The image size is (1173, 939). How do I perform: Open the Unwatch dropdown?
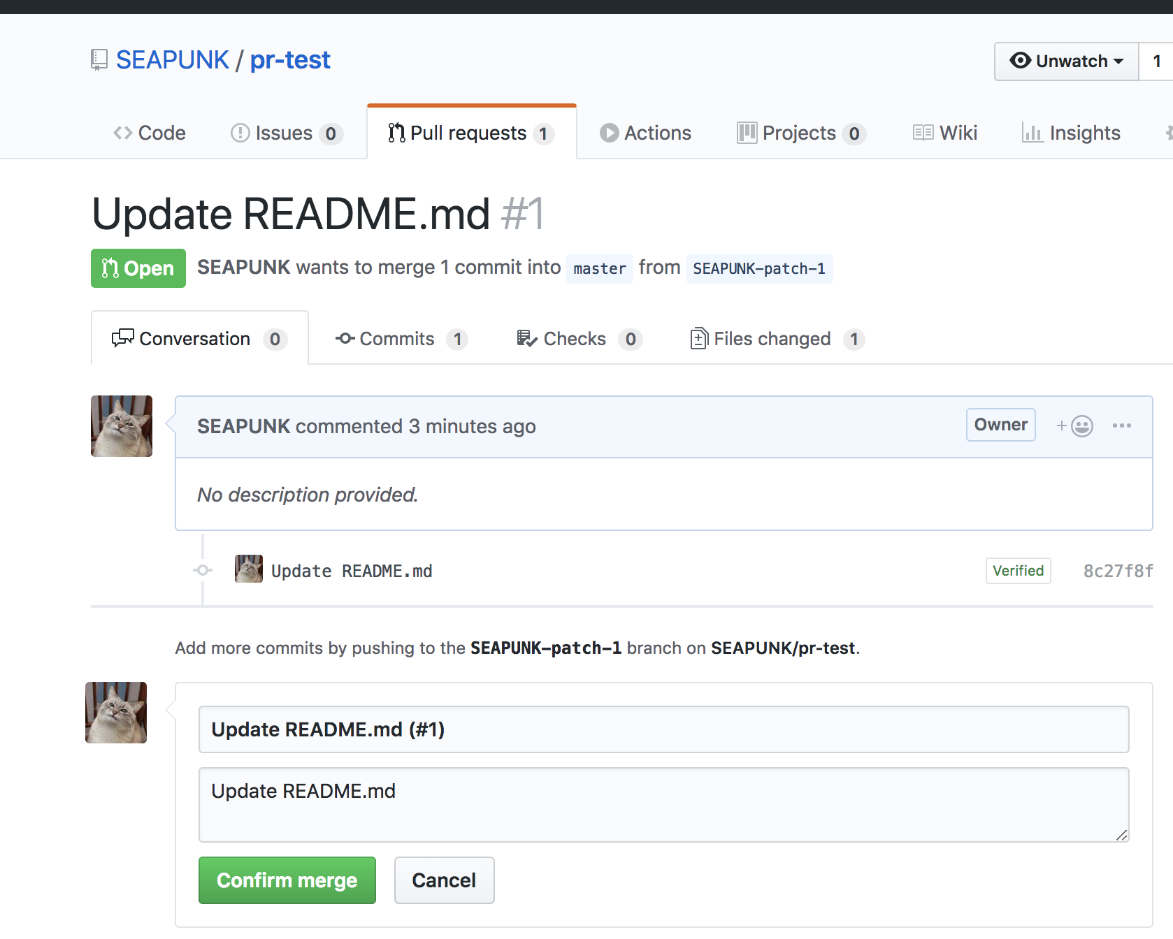coord(1065,61)
